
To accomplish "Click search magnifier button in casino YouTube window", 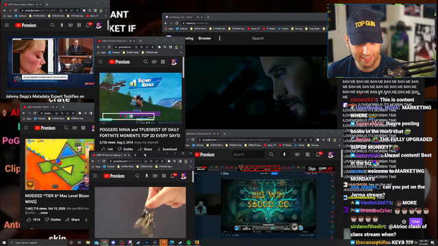I will click(x=271, y=154).
